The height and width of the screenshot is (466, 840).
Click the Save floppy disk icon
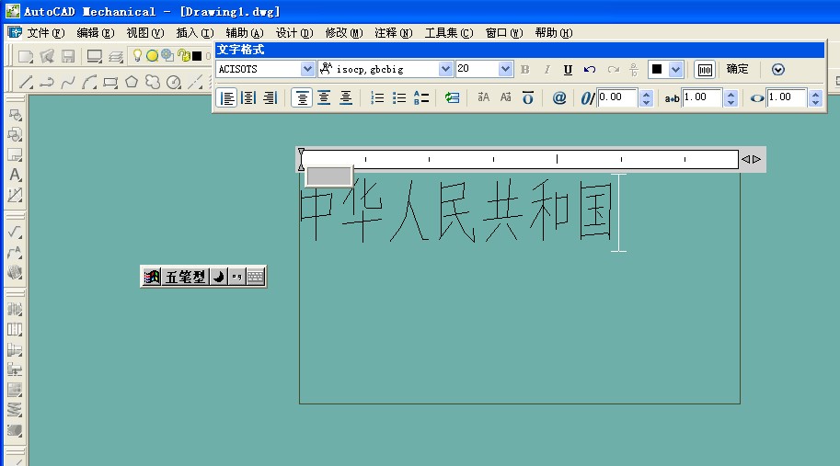(x=68, y=56)
